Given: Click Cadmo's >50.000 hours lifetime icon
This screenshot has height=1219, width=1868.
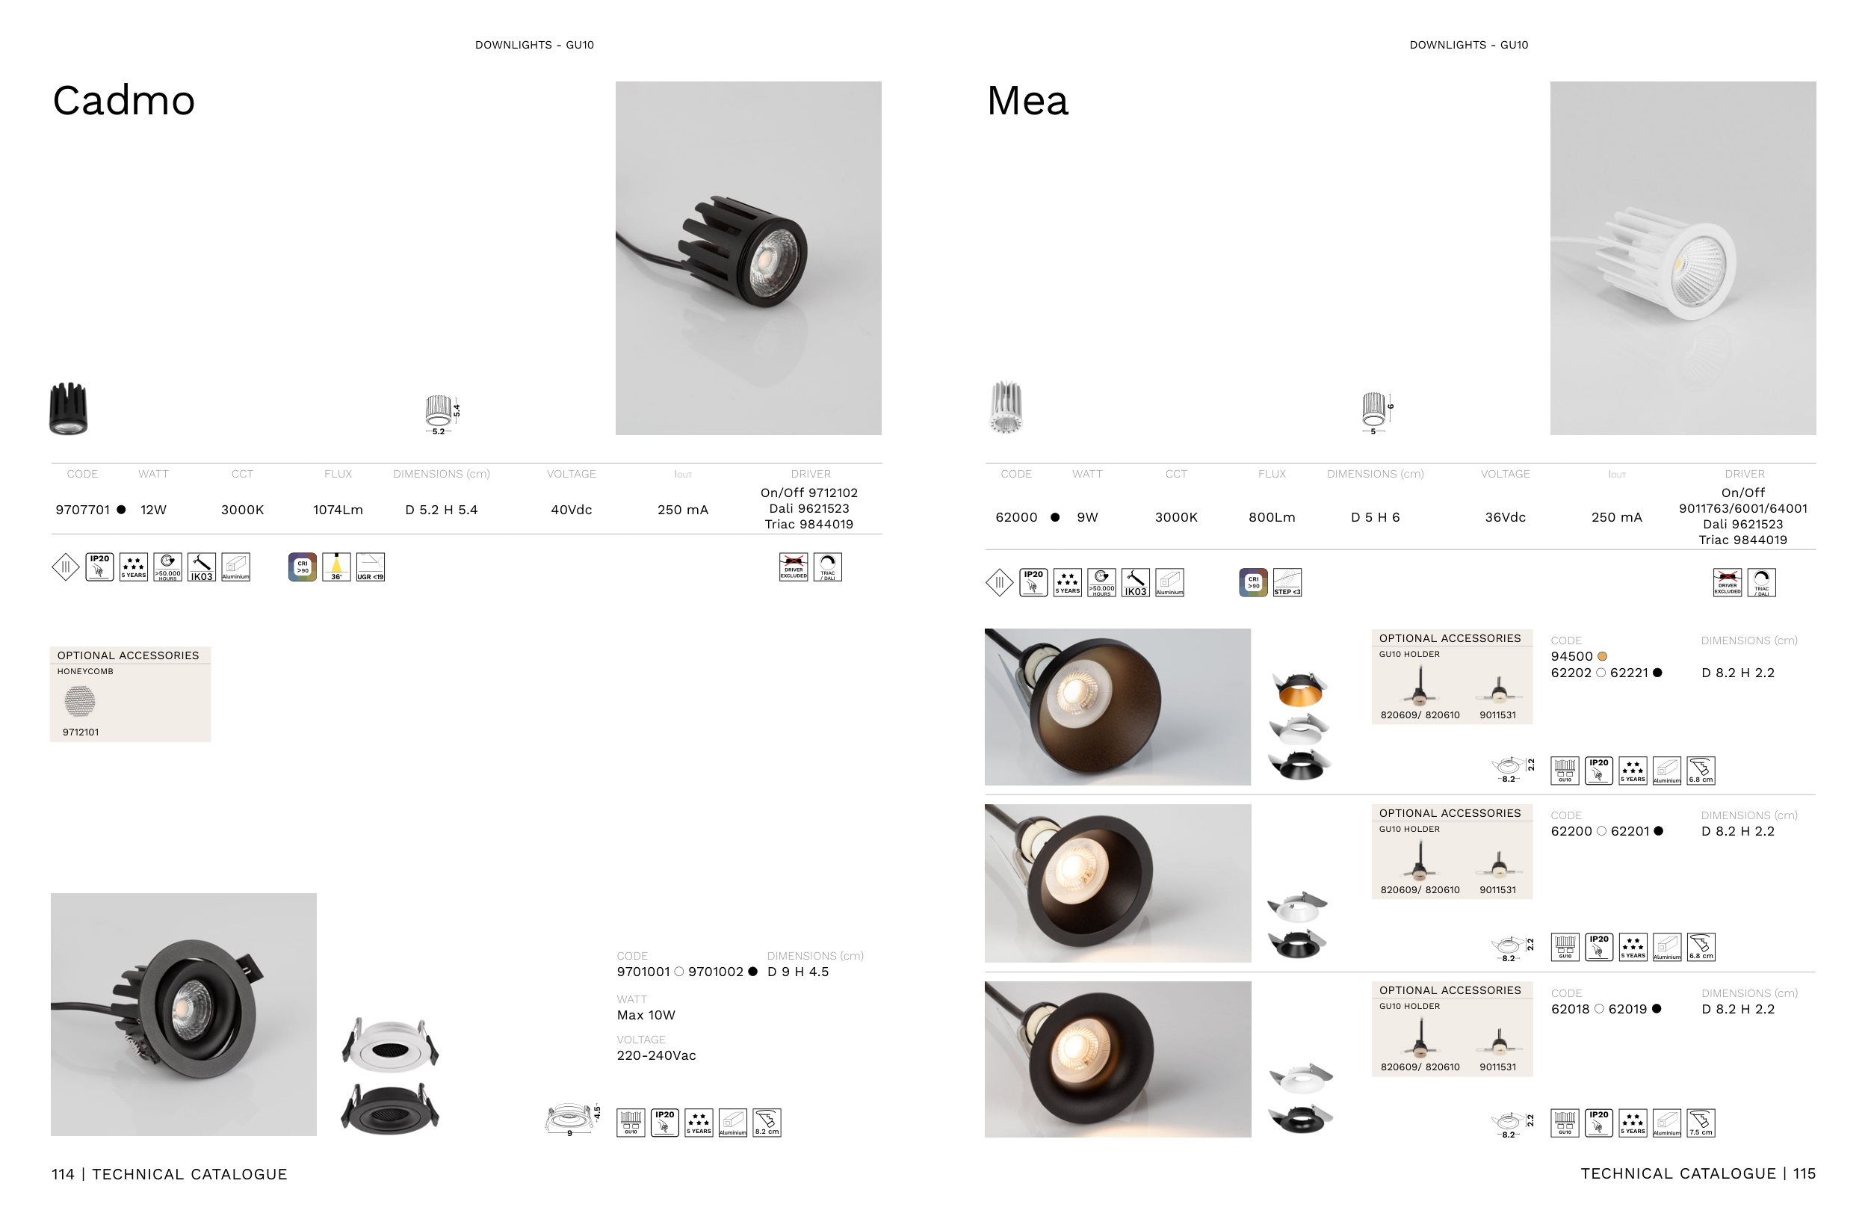Looking at the screenshot, I should tap(168, 567).
